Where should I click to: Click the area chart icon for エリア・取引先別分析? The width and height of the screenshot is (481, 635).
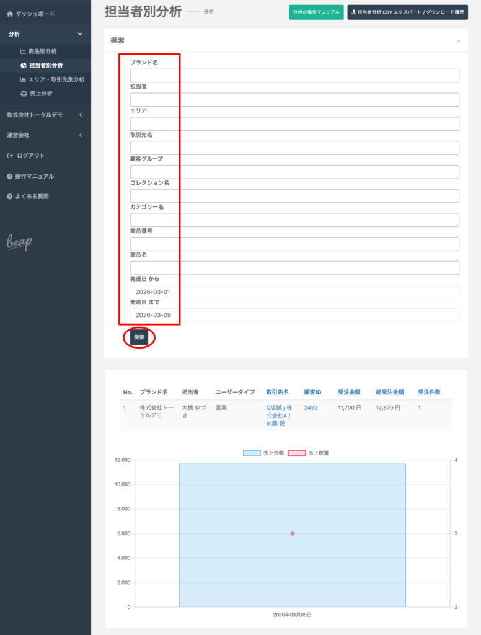pyautogui.click(x=24, y=79)
